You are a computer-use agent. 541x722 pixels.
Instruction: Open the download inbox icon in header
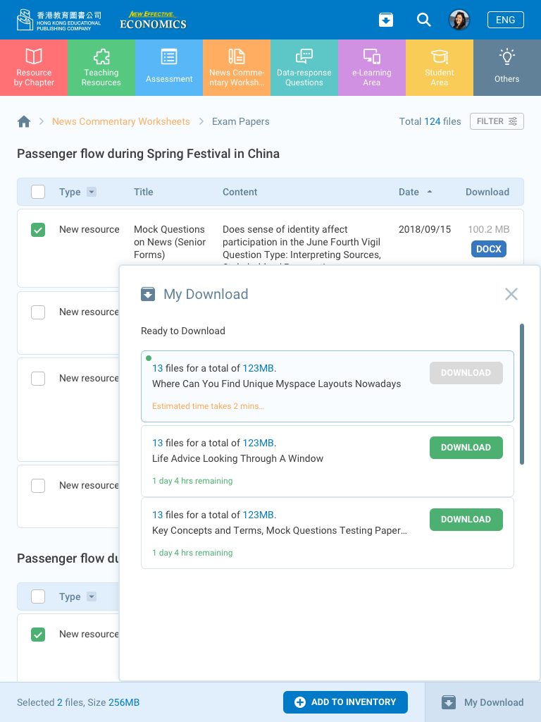(x=386, y=20)
